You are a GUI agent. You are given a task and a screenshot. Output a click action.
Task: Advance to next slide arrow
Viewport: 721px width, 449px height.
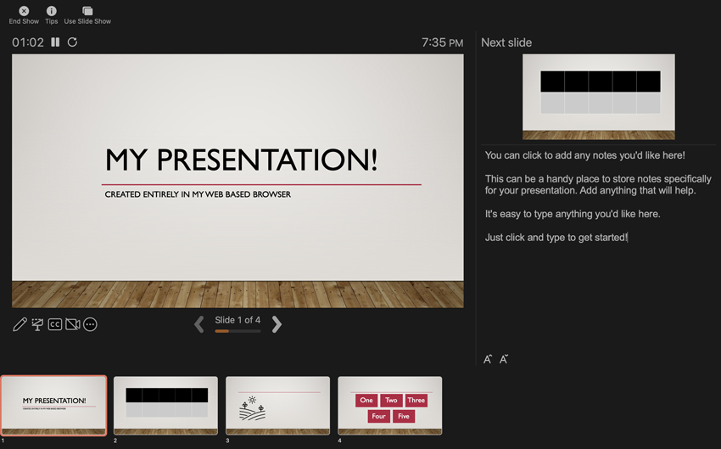click(277, 324)
